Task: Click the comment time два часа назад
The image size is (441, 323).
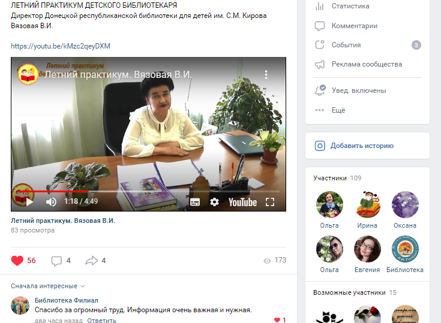Action: click(59, 320)
